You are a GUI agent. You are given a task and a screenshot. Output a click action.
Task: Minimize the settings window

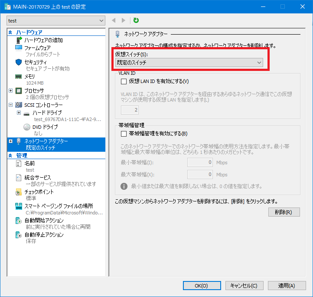point(263,7)
